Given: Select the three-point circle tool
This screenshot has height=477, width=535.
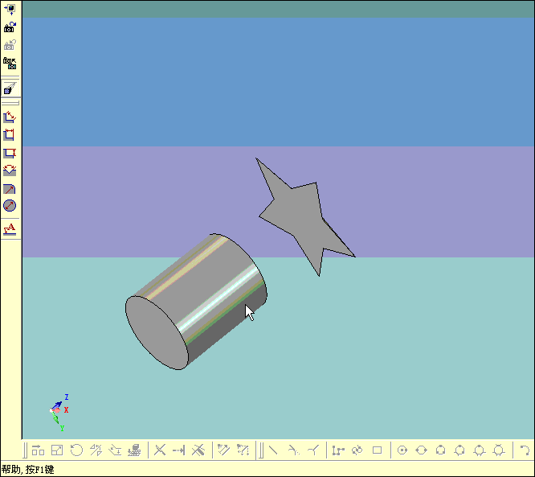Looking at the screenshot, I should [441, 450].
